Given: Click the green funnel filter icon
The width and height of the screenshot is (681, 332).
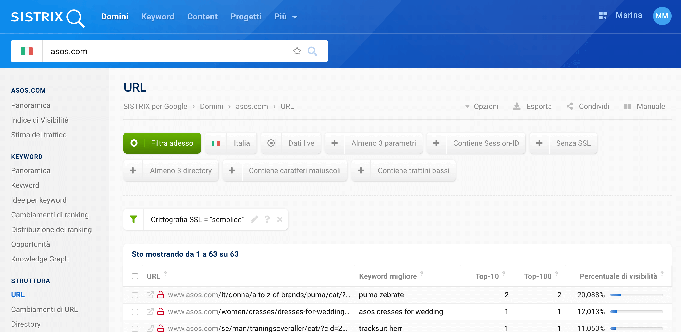Looking at the screenshot, I should click(133, 219).
